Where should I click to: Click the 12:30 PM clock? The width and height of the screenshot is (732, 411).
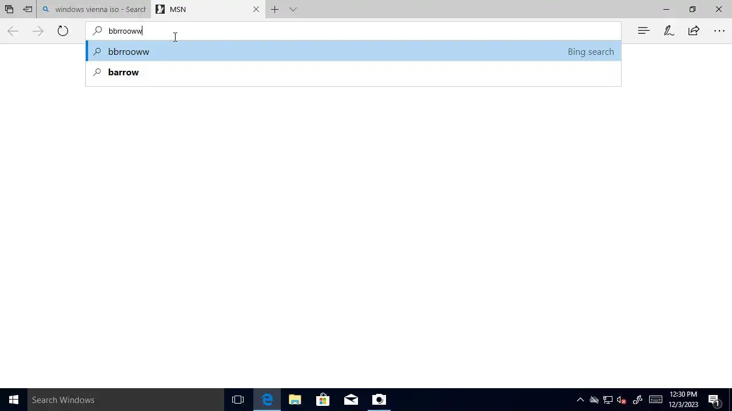pos(683,400)
